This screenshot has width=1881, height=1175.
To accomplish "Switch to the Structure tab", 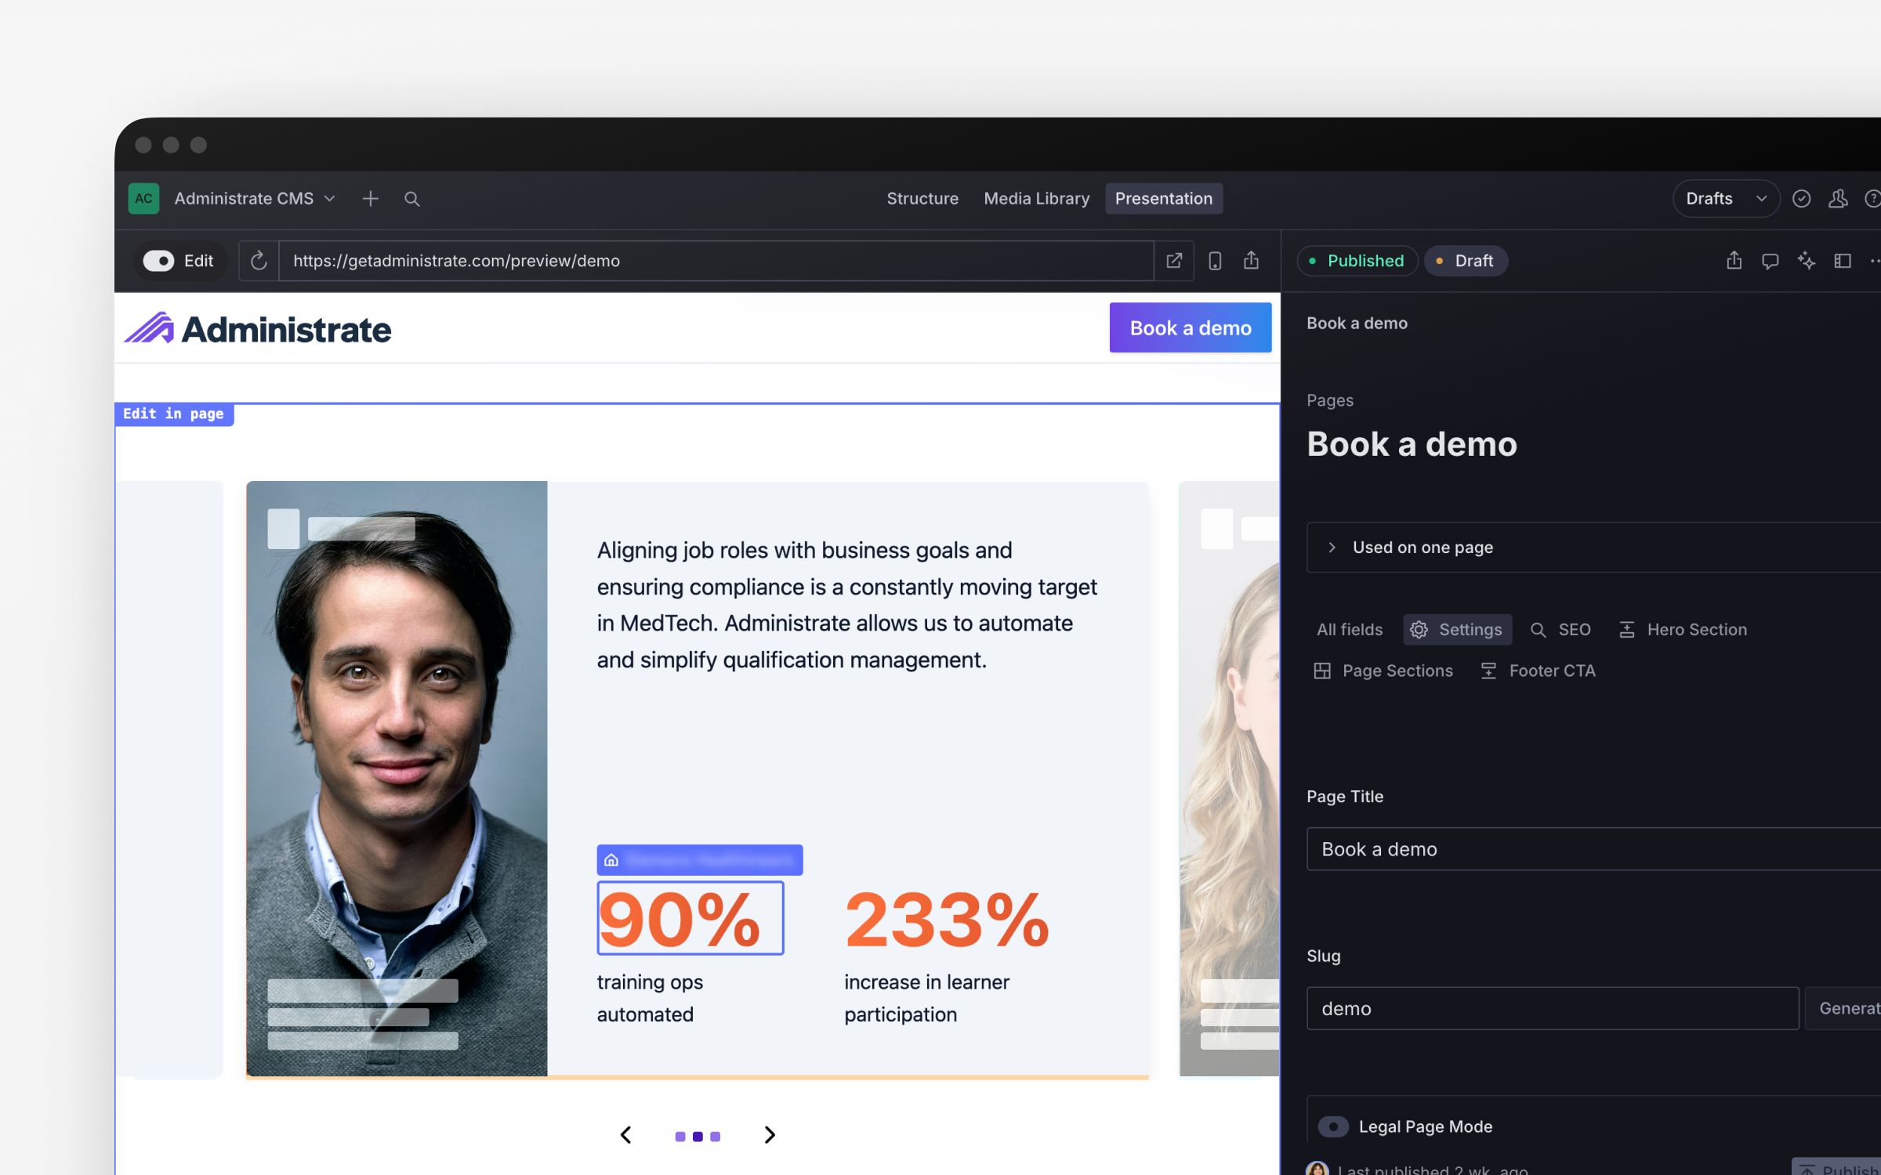I will pyautogui.click(x=922, y=198).
